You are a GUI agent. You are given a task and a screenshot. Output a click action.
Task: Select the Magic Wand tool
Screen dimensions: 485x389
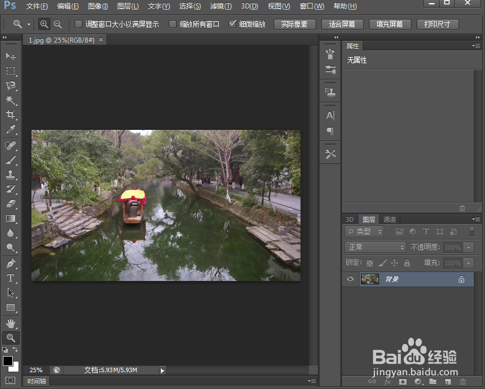[11, 100]
